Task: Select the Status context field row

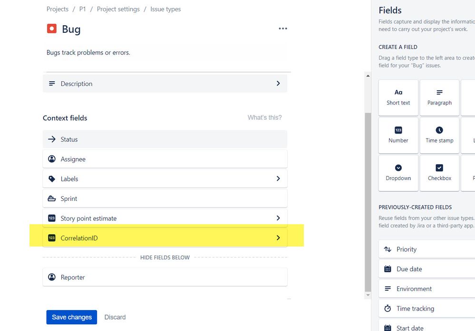Action: pos(165,139)
